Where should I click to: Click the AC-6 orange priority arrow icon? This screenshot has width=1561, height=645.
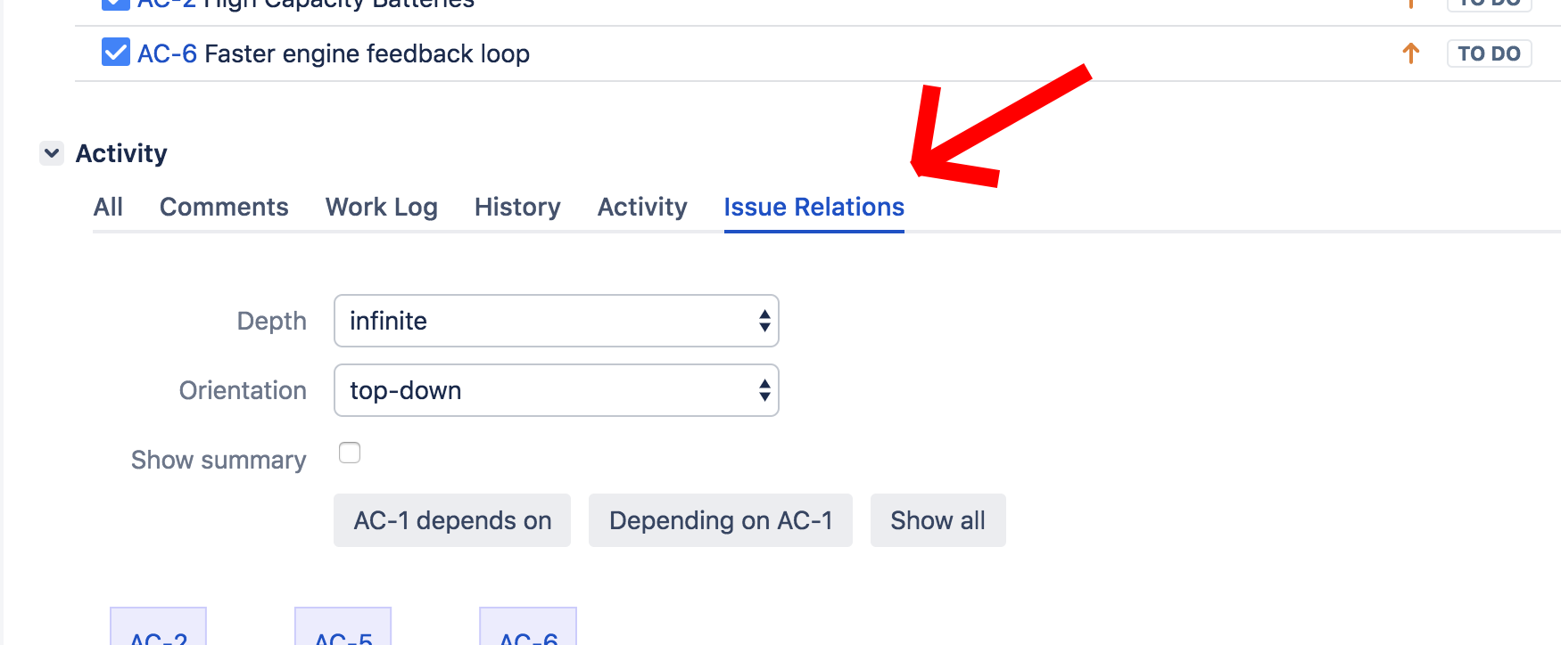click(1410, 53)
